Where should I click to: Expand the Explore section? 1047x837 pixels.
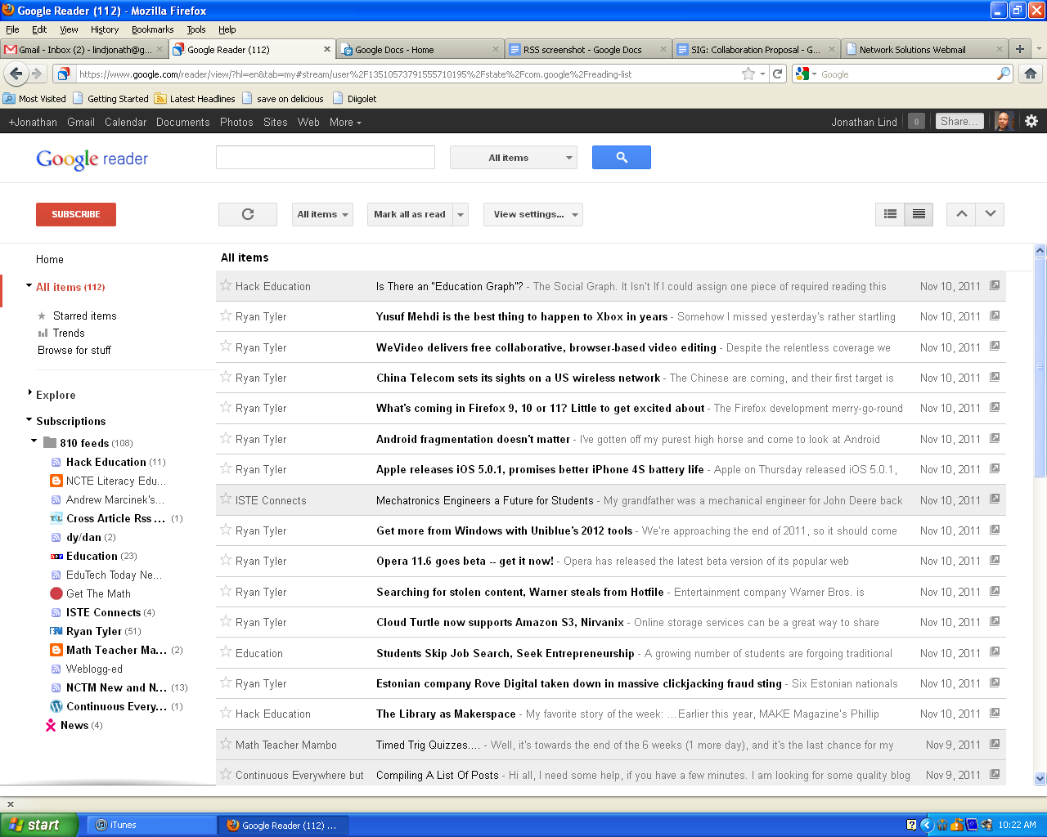(x=29, y=393)
